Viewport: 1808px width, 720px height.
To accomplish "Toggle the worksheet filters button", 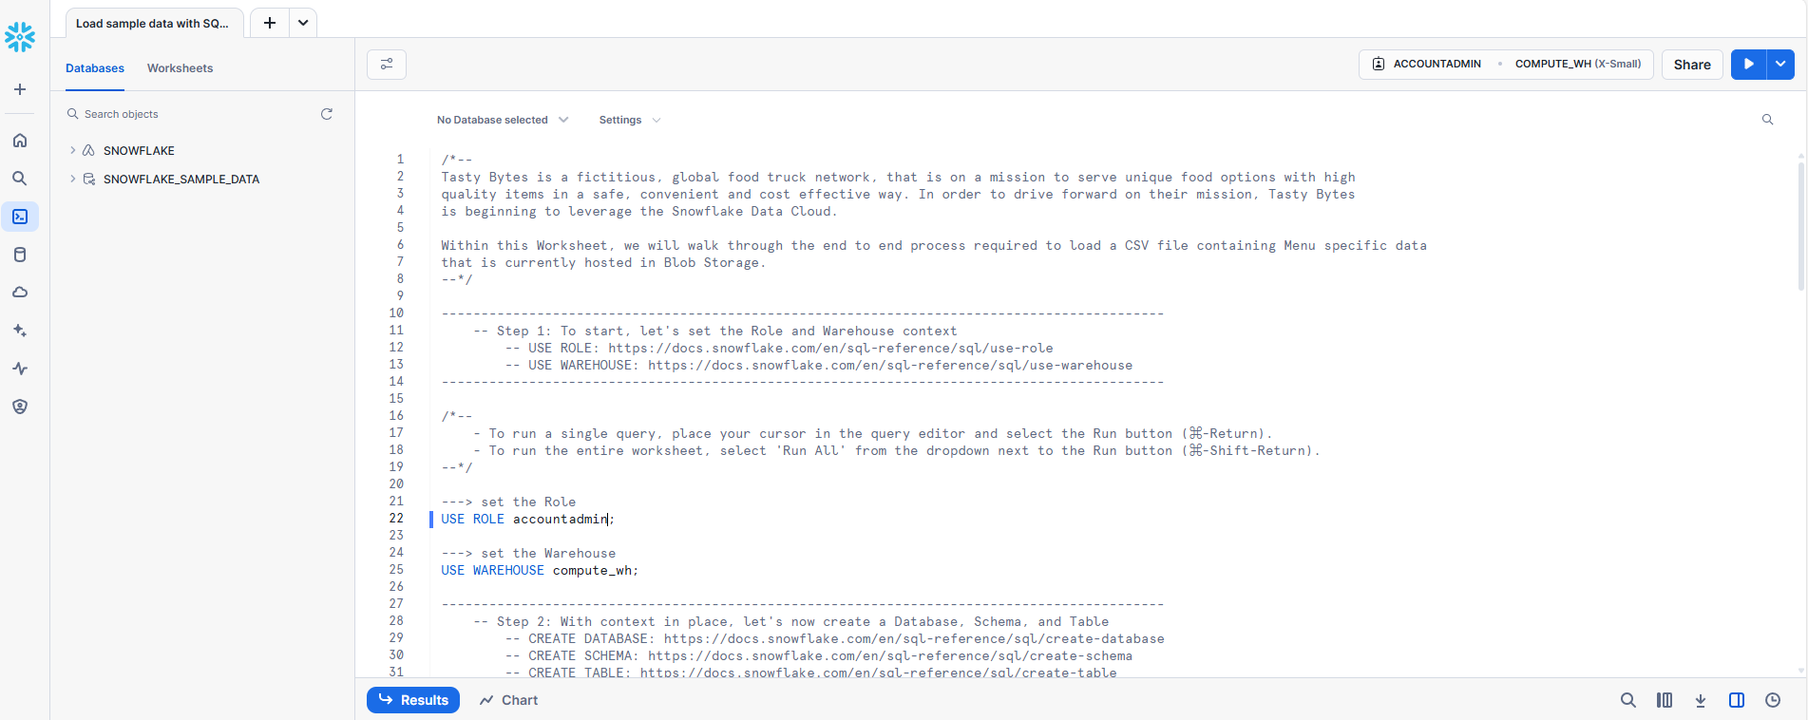I will click(x=387, y=64).
